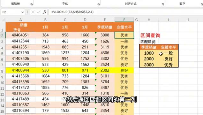The image size is (203, 115).
Task: Open the Font group dialog launcher
Action: tap(99, 4)
